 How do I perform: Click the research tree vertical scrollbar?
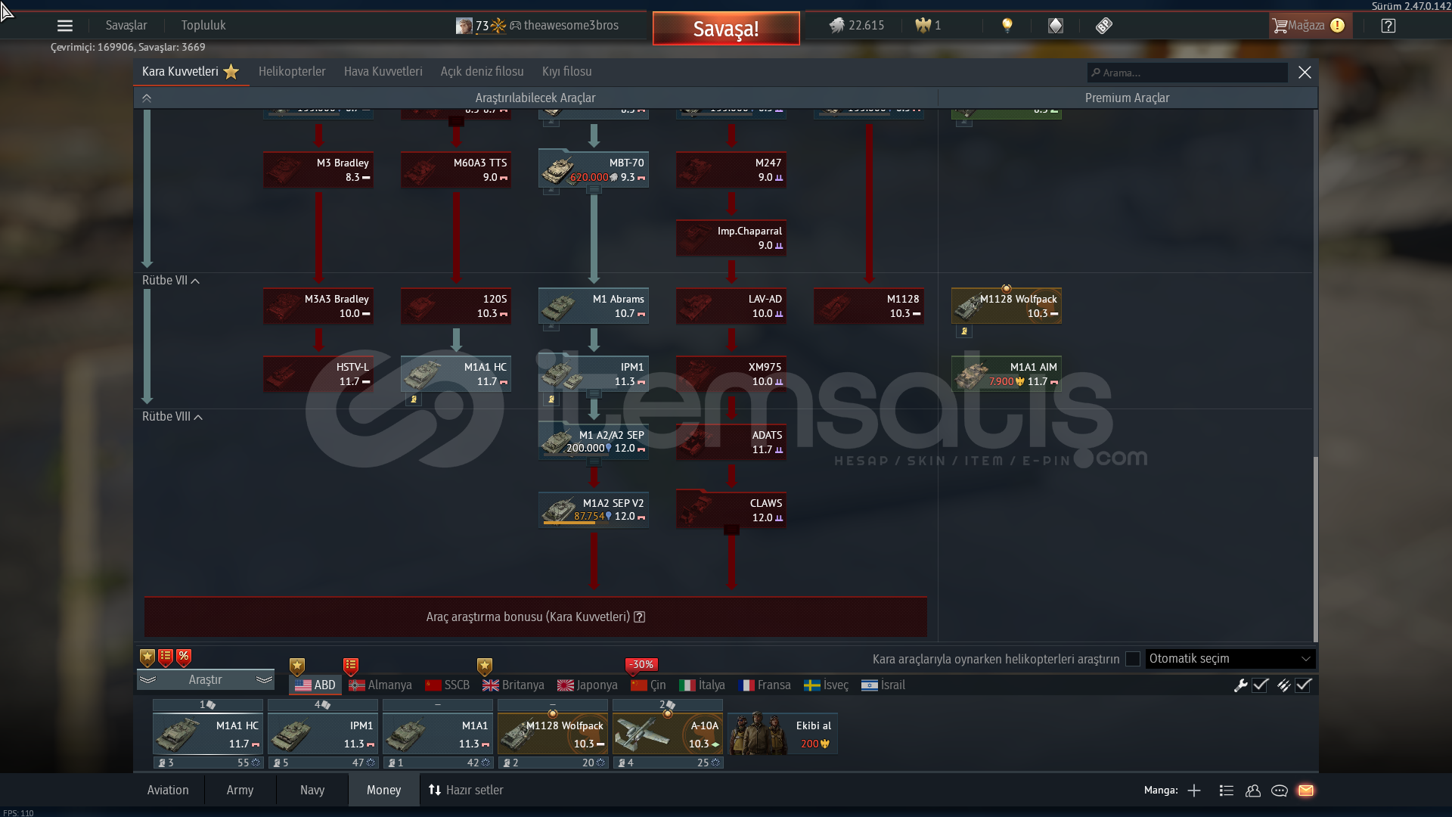coord(1315,548)
